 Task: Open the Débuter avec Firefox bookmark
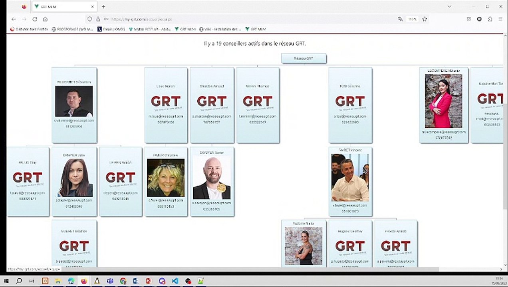tap(29, 29)
